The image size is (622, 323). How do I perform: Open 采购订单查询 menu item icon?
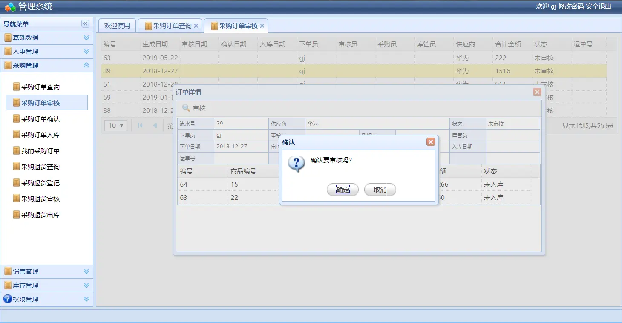[x=16, y=87]
